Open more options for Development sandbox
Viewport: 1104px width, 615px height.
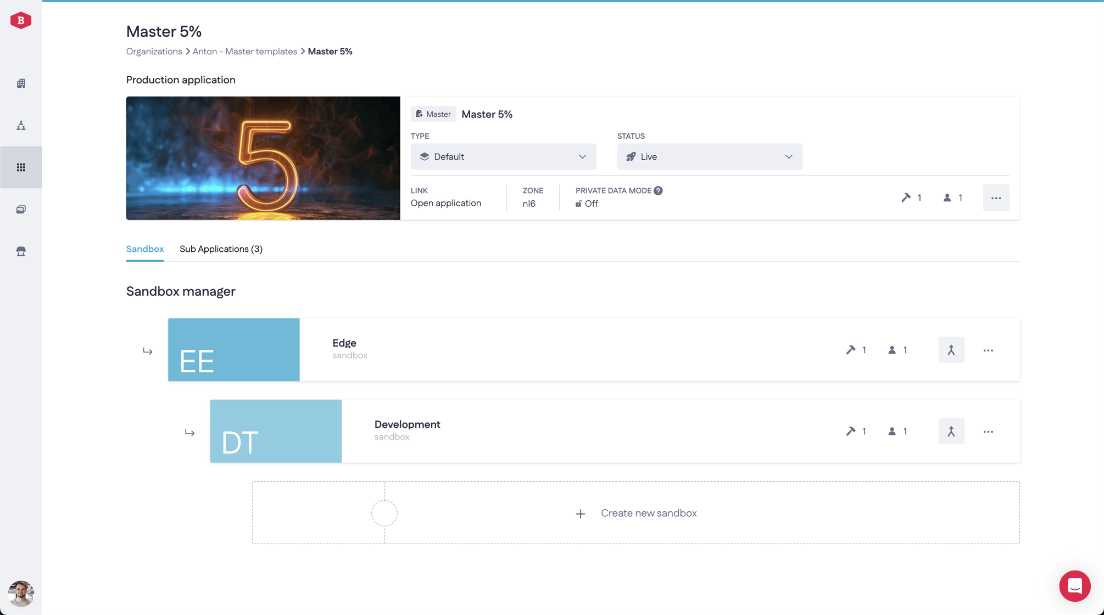click(988, 431)
